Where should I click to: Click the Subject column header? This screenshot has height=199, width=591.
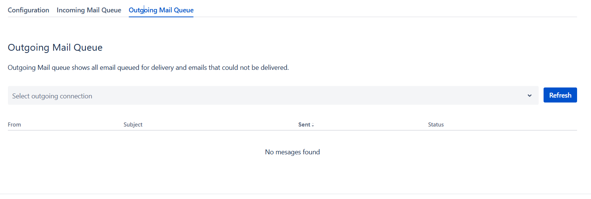pos(133,125)
